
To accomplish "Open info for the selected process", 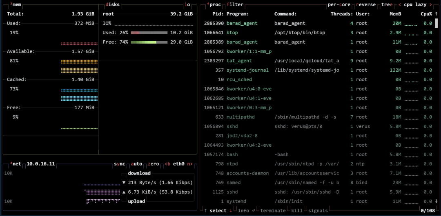I will 245,211.
